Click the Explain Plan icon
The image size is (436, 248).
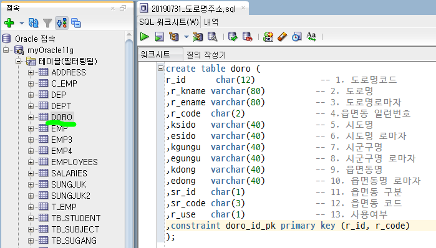click(174, 37)
